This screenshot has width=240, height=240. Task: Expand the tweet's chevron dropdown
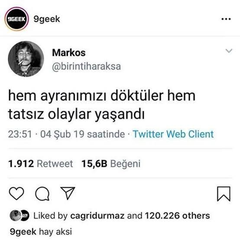229,51
